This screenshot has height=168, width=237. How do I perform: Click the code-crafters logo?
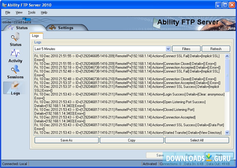click(x=17, y=21)
